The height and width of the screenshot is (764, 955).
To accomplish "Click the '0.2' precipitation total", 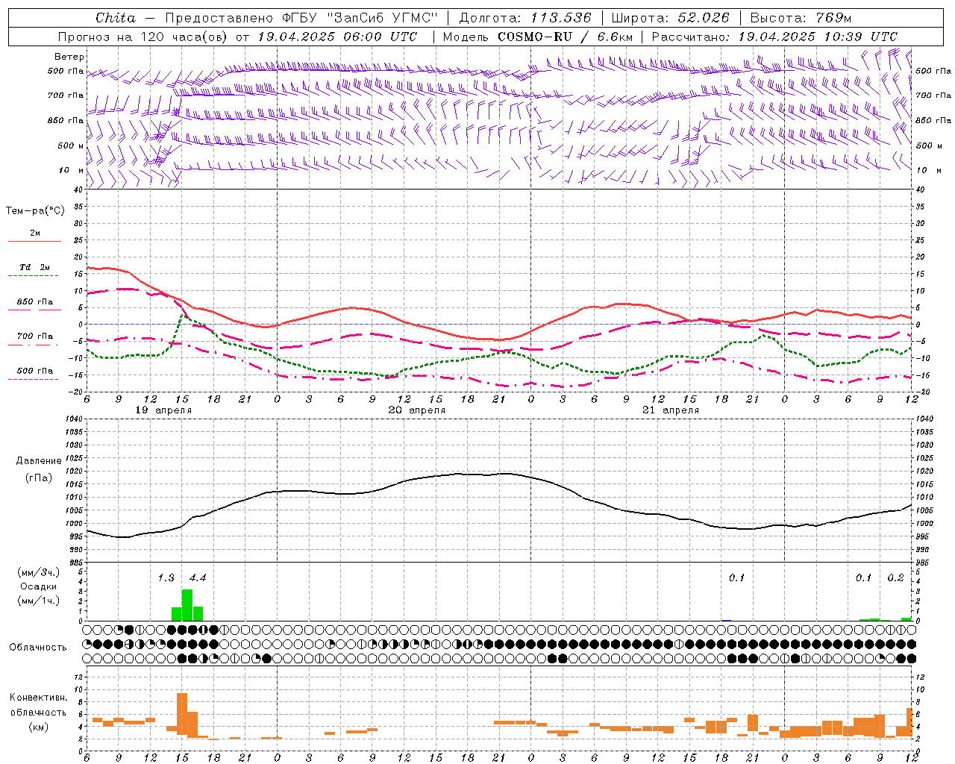I will tap(895, 577).
